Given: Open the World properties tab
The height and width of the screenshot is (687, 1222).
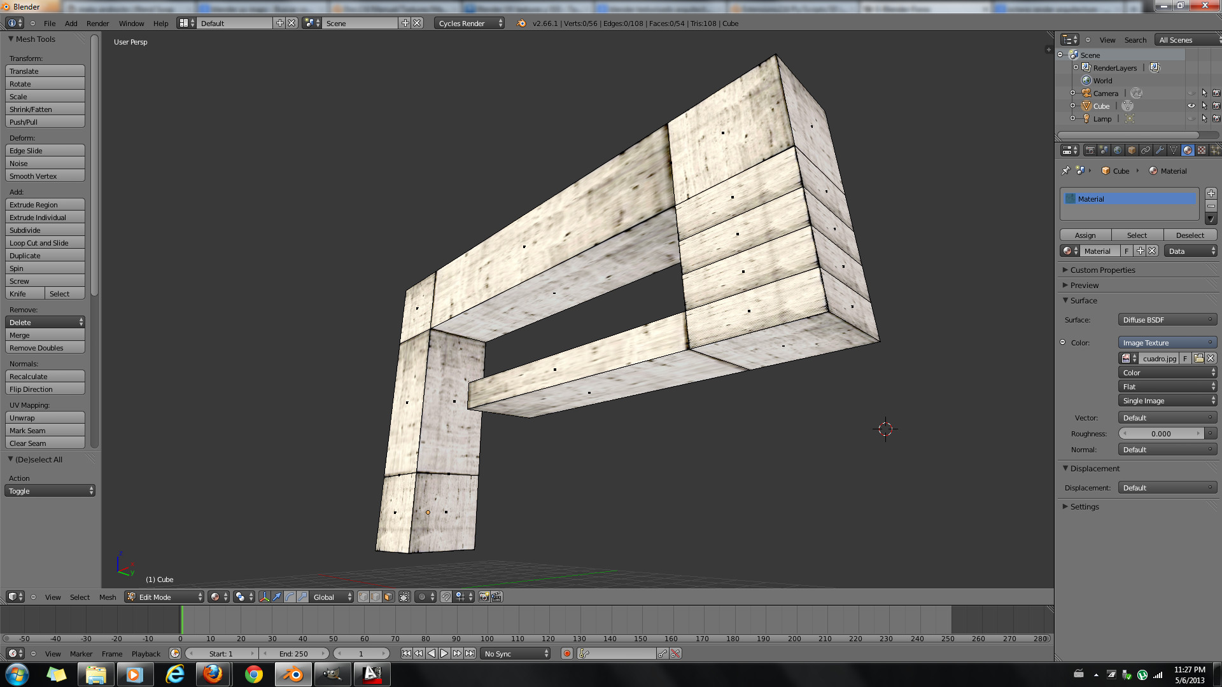Looking at the screenshot, I should pos(1118,150).
